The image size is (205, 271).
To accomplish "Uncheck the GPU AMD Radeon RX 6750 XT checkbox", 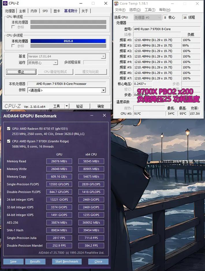I will tap(8, 129).
